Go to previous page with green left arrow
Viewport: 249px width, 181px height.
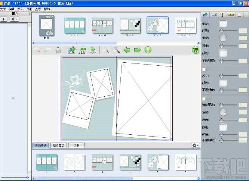point(127,50)
